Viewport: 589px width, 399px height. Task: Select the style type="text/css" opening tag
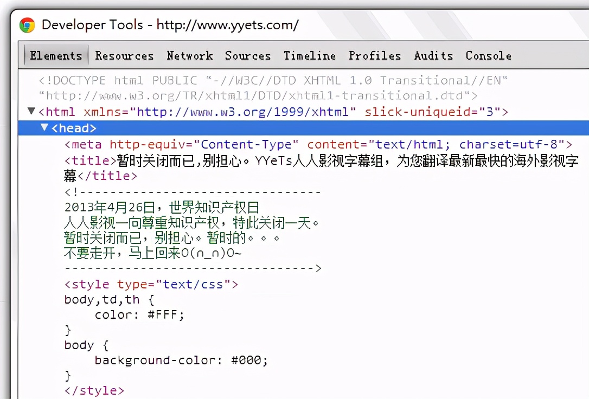tap(151, 284)
